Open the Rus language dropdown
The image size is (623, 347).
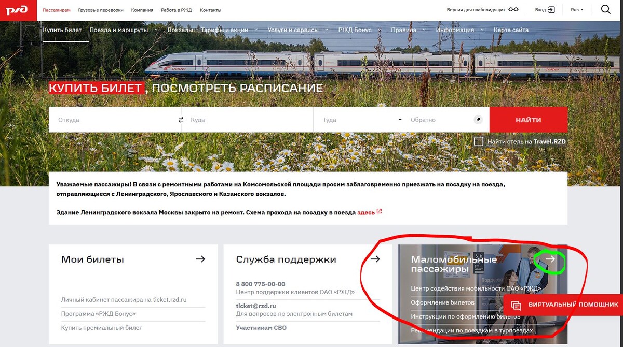point(577,10)
